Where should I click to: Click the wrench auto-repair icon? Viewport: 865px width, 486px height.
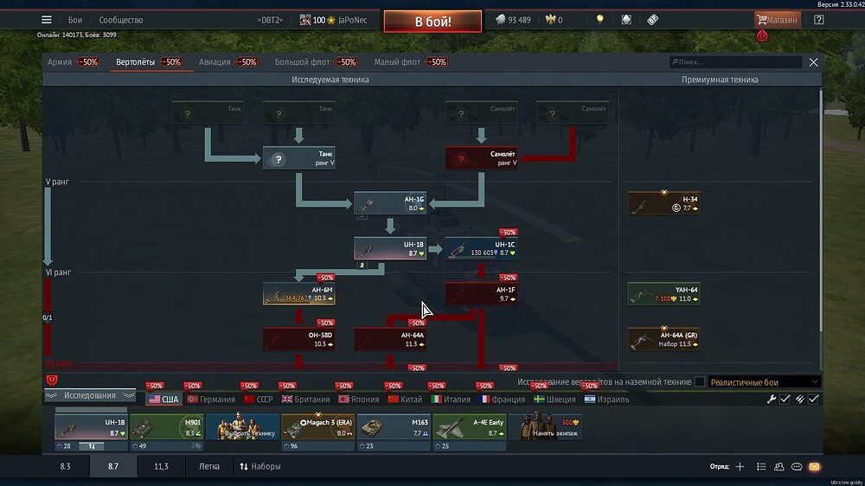772,399
